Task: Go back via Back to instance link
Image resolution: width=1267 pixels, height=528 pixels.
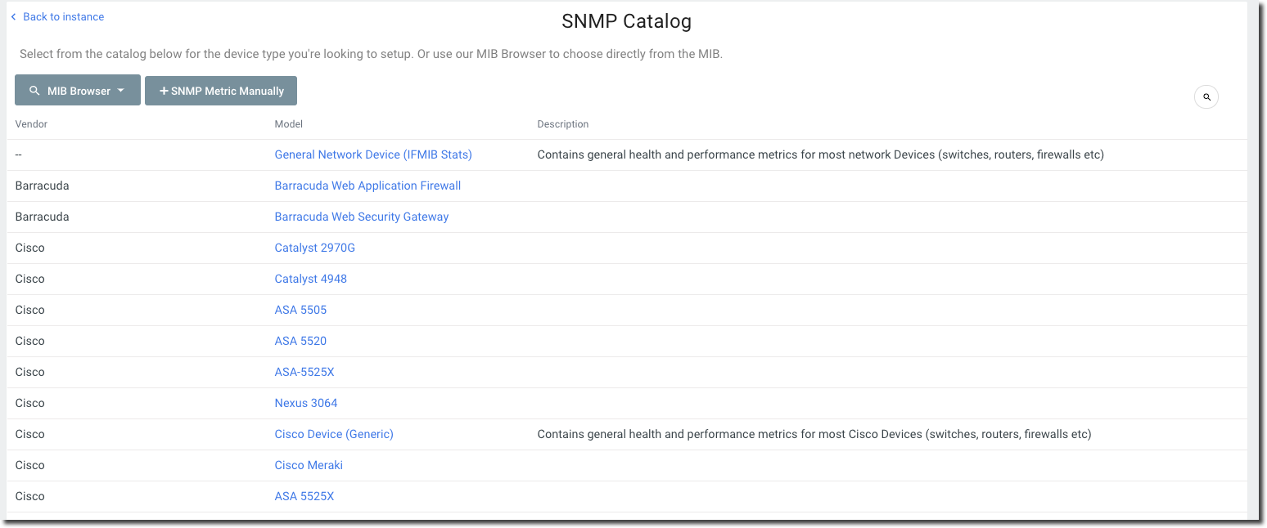Action: (63, 16)
